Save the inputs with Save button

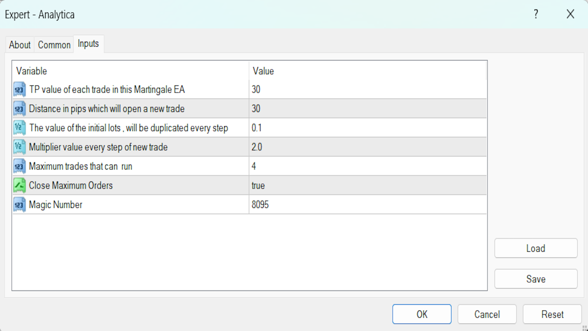536,279
